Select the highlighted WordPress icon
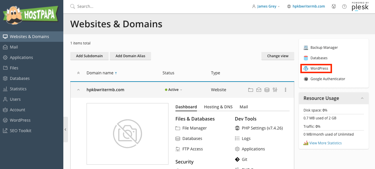Image resolution: width=375 pixels, height=169 pixels. pyautogui.click(x=306, y=68)
